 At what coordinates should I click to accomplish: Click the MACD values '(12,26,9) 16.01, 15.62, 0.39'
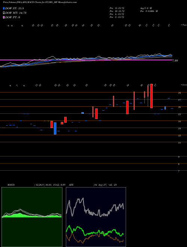point(50,185)
